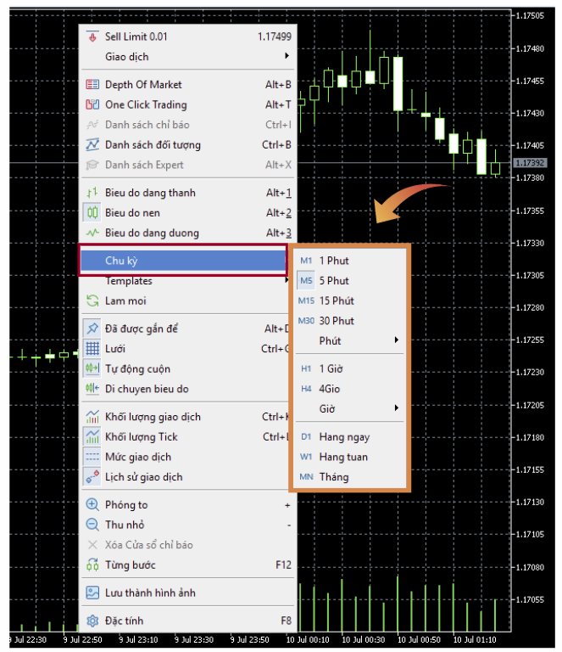This screenshot has height=652, width=562.
Task: Choose the M15 15 Phút timeframe
Action: pyautogui.click(x=336, y=301)
